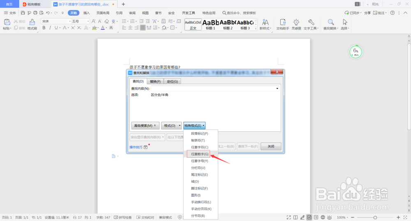The image size is (411, 221).
Task: Open the Page Layout (页面布局) ribbon tab
Action: [103, 13]
